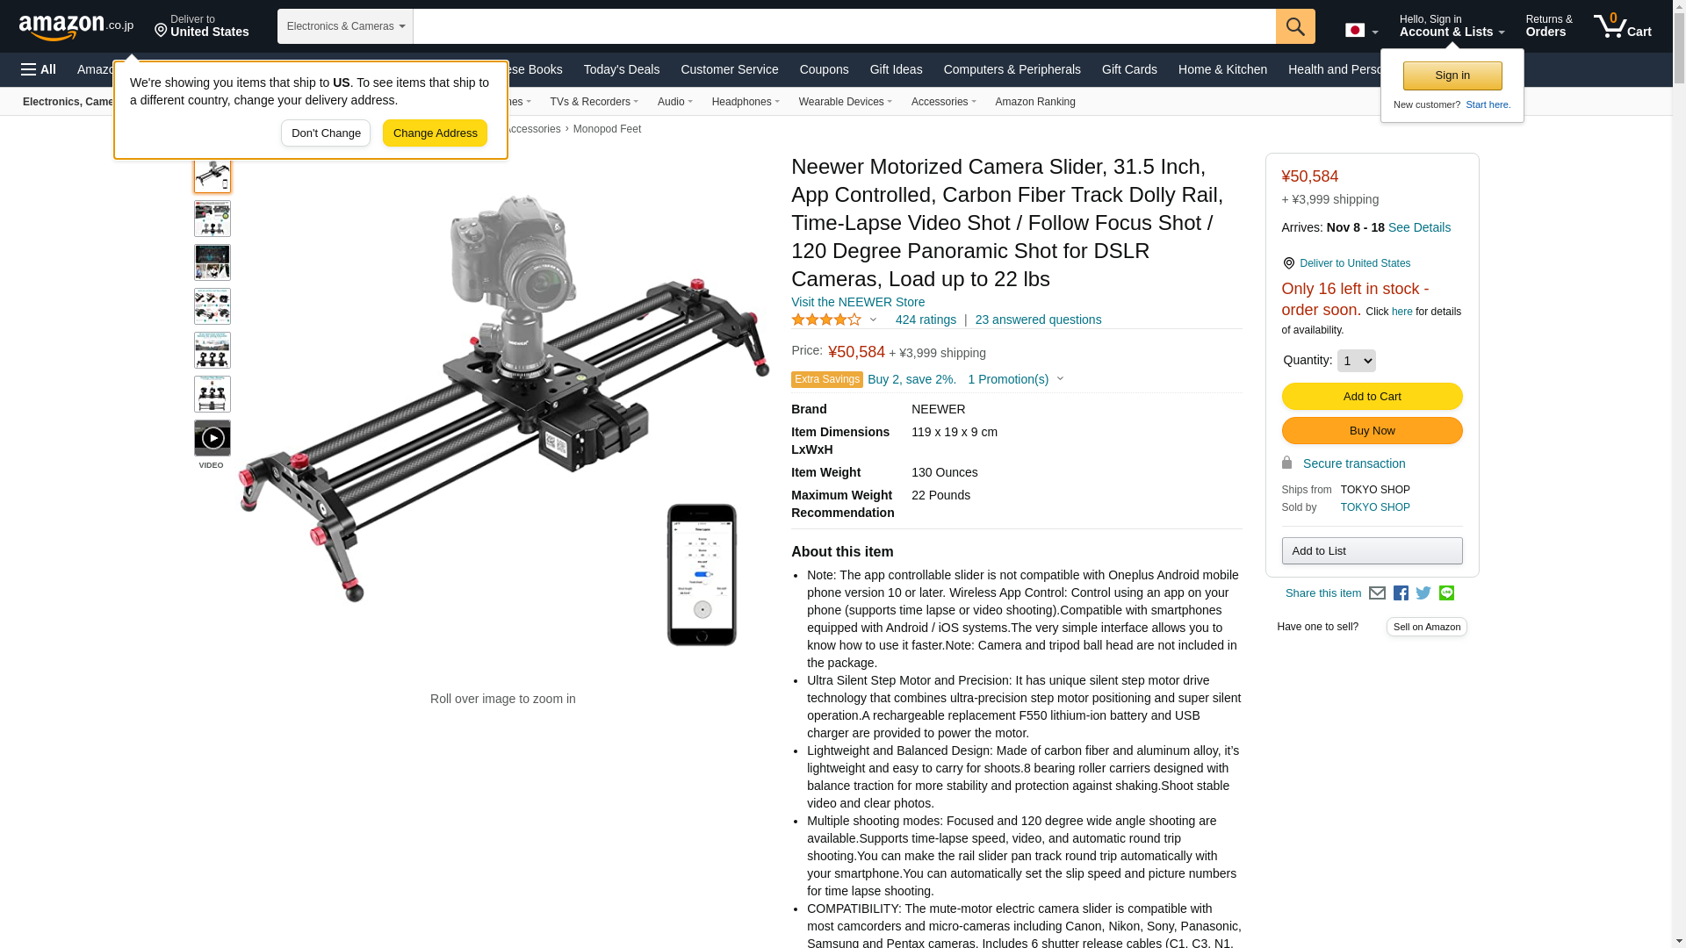Share this item via email icon
The height and width of the screenshot is (948, 1686).
[x=1377, y=593]
